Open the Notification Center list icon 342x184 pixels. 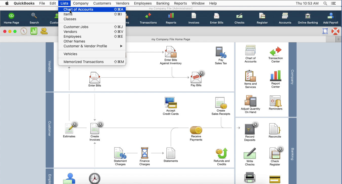(x=333, y=3)
